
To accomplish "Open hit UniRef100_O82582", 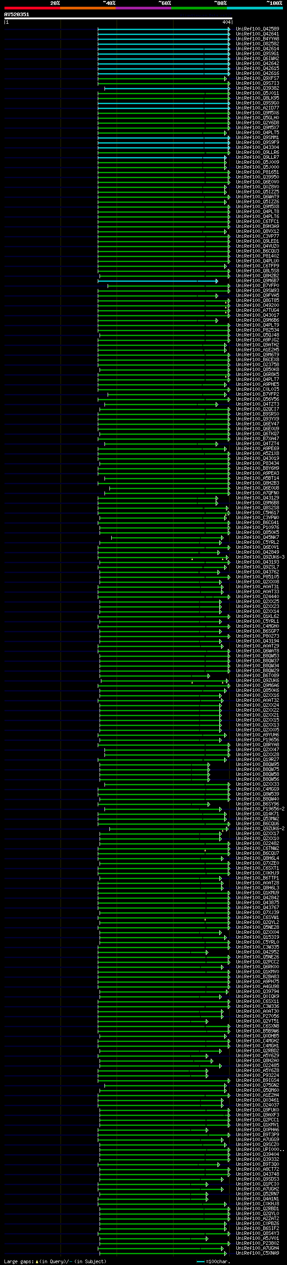I will [x=257, y=44].
